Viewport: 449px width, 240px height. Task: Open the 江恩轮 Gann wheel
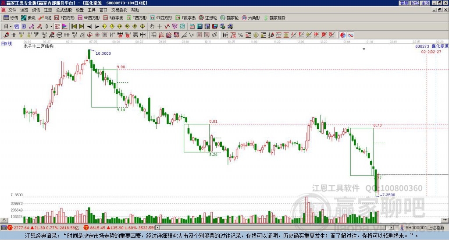pyautogui.click(x=208, y=18)
